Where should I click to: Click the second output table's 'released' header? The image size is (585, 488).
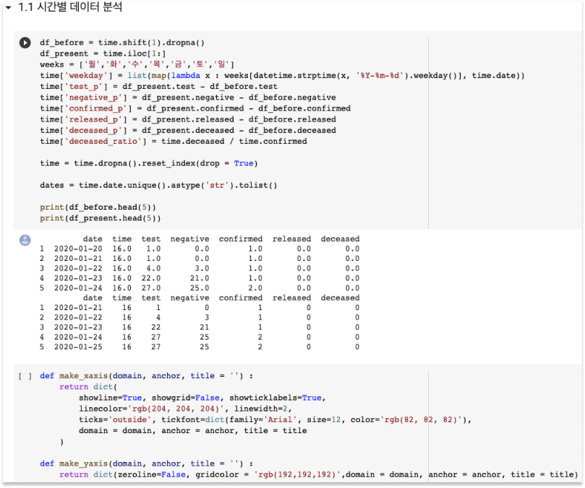point(291,298)
